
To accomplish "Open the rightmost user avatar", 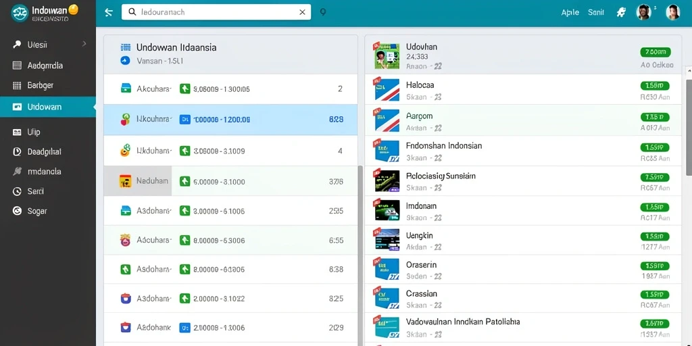I will click(x=672, y=12).
